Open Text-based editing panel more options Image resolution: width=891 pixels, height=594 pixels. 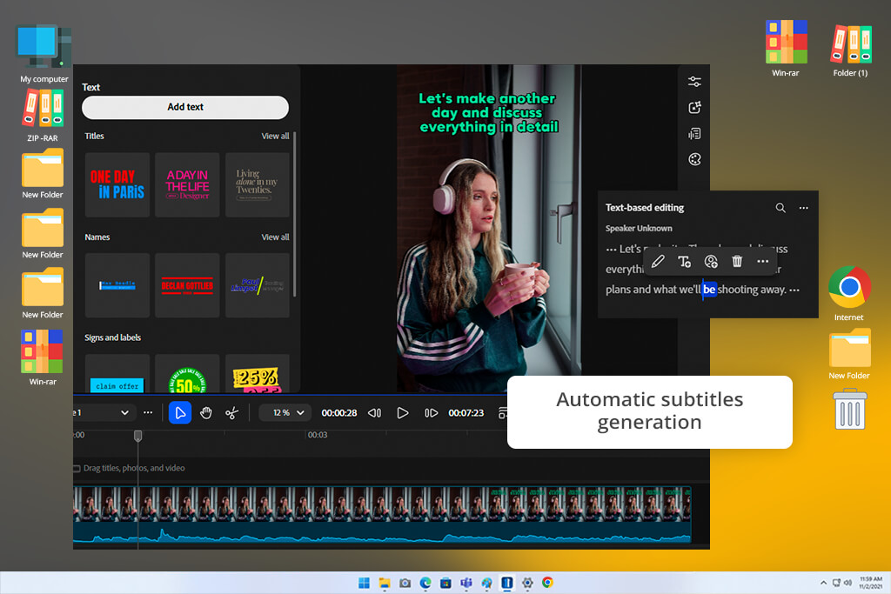click(803, 208)
